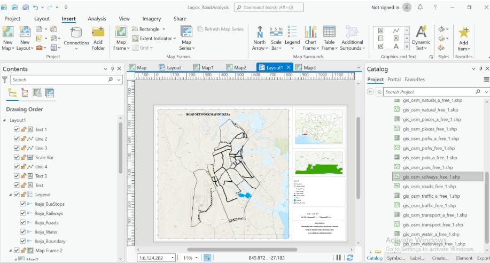490x263 pixels.
Task: Click the Command Search box
Action: click(x=273, y=7)
